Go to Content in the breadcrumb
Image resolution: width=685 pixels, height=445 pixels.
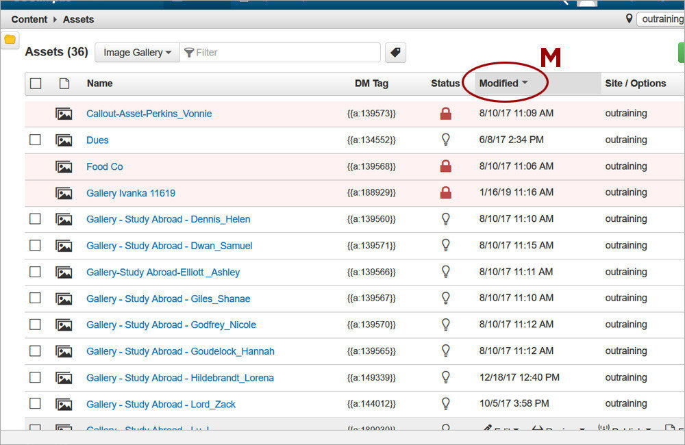[x=29, y=20]
